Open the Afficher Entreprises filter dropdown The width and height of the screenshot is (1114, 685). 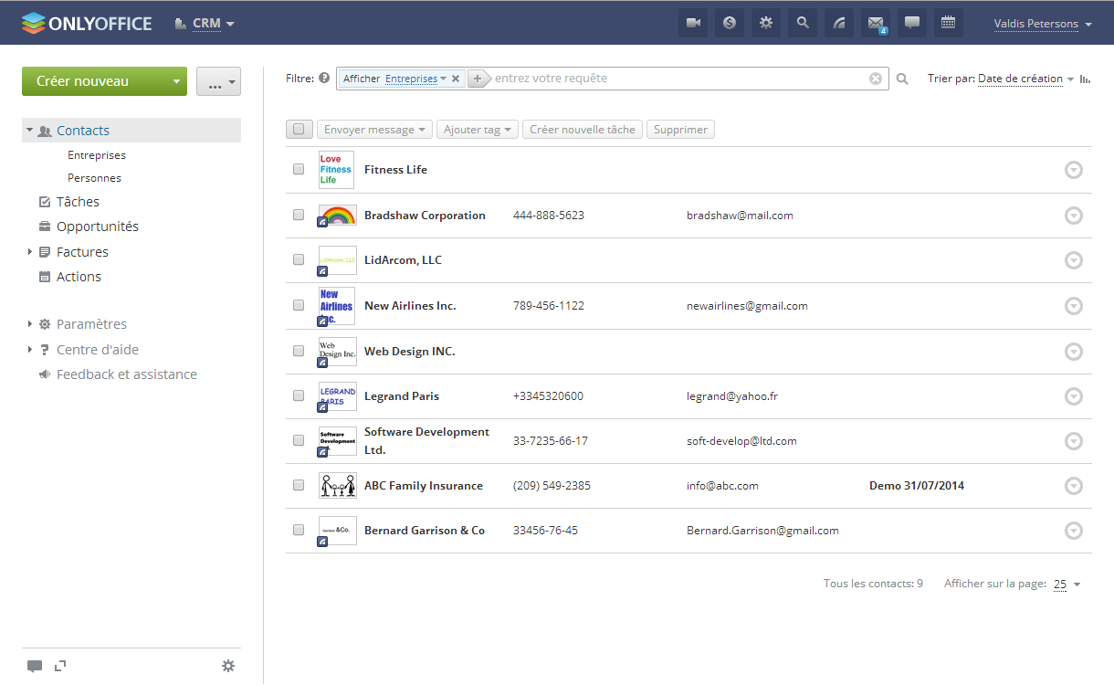coord(415,79)
